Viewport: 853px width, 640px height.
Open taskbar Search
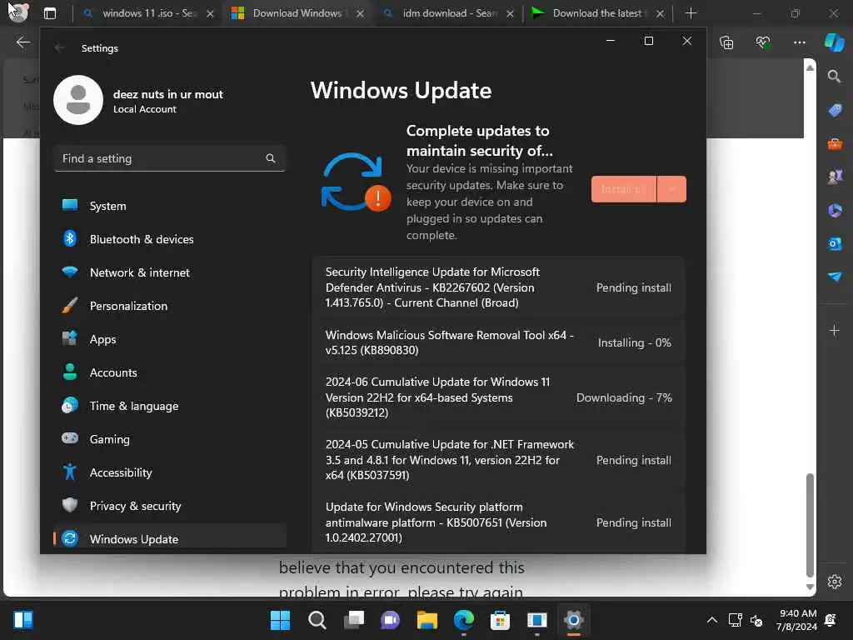317,620
